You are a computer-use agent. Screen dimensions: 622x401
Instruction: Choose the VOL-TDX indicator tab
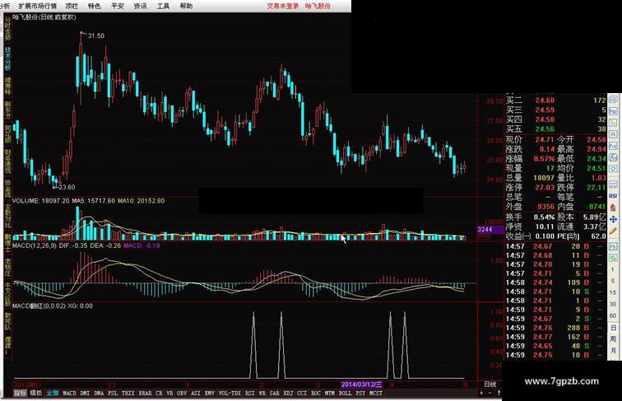(x=230, y=393)
